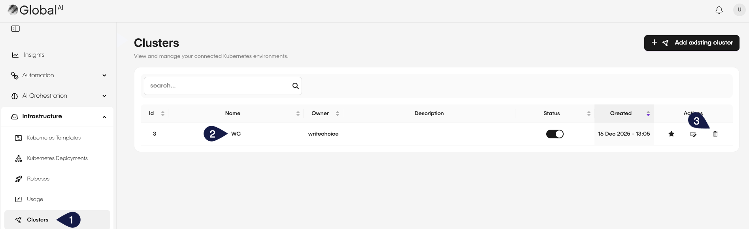Click the cluster search field
Viewport: 749px width, 229px height.
(217, 86)
